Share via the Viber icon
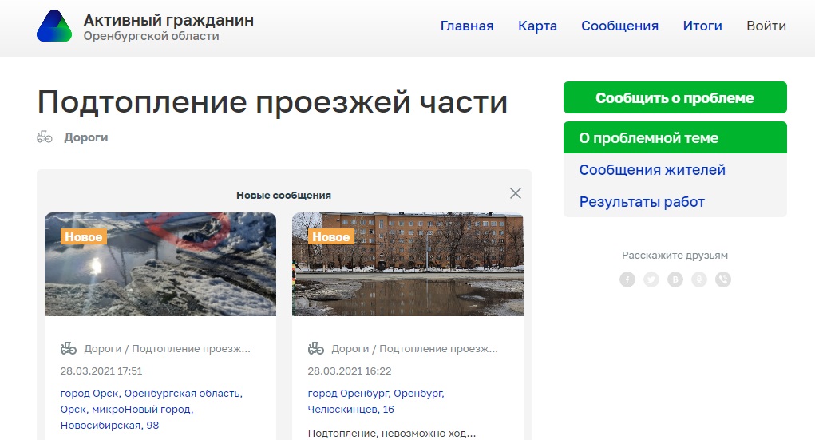 click(x=723, y=279)
